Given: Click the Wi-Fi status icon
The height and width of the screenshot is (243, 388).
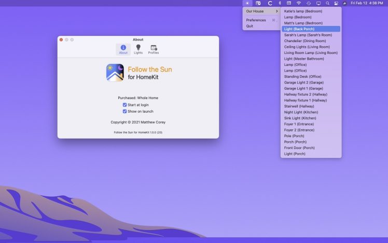Looking at the screenshot, I should (298, 3).
